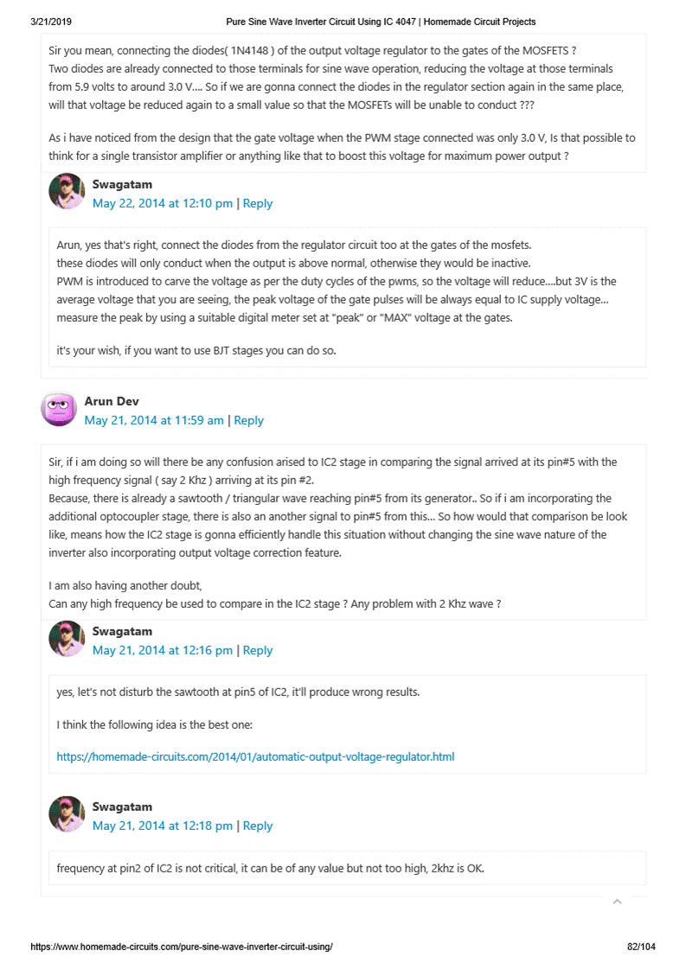Click the Arun Dev author name

click(112, 402)
